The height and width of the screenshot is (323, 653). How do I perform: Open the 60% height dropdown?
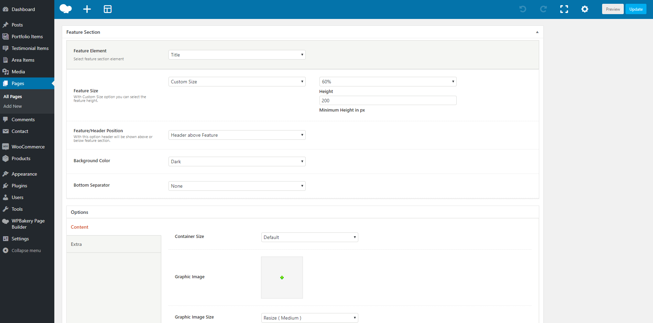[388, 82]
